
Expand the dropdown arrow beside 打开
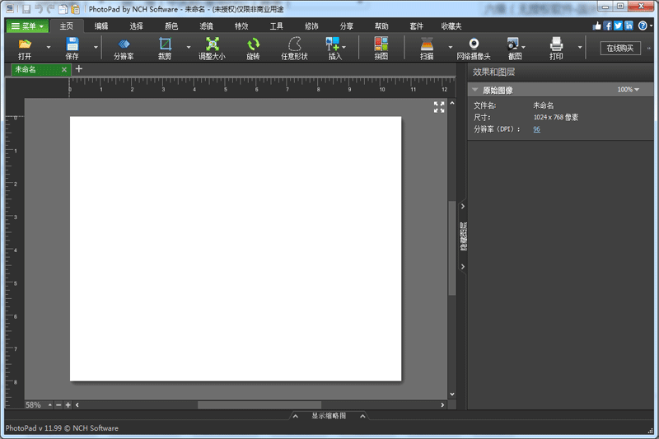[x=48, y=48]
